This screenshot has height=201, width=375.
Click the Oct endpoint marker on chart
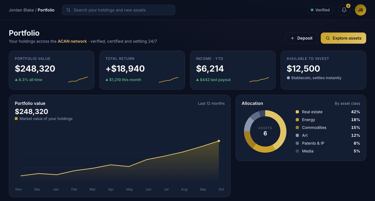219,141
